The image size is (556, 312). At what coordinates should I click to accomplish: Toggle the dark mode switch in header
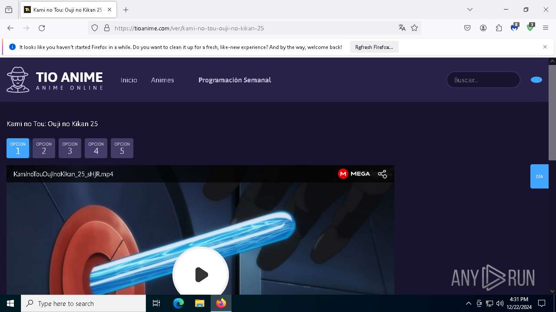click(536, 80)
